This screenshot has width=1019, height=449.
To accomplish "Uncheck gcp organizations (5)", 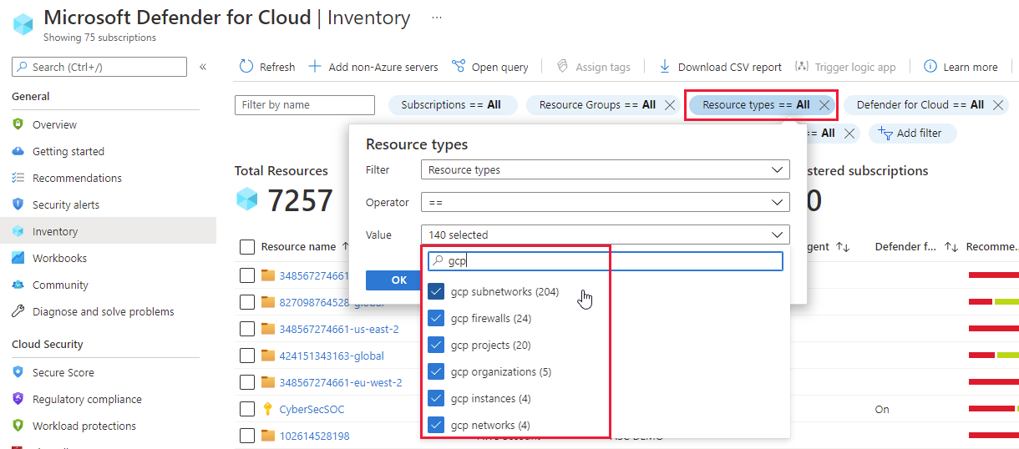I will 436,371.
